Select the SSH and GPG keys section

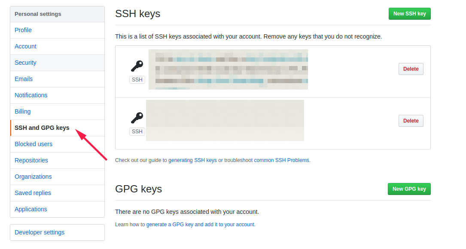pos(41,127)
